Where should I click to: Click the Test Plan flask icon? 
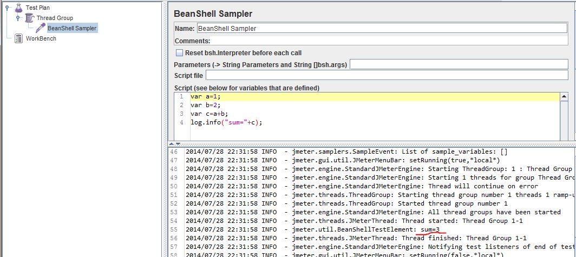[18, 8]
